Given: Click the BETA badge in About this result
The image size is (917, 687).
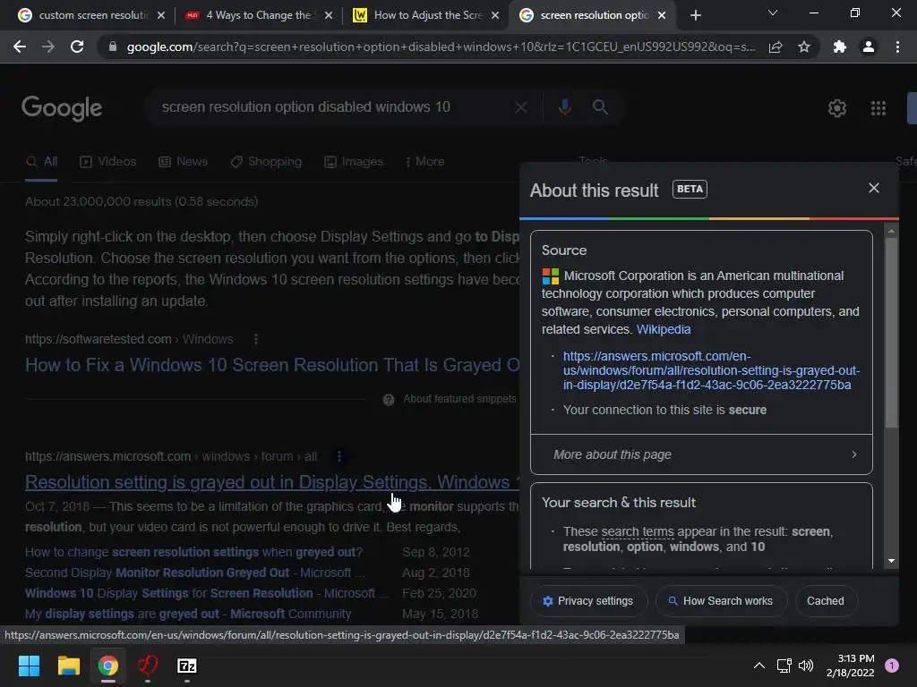Looking at the screenshot, I should tap(690, 190).
